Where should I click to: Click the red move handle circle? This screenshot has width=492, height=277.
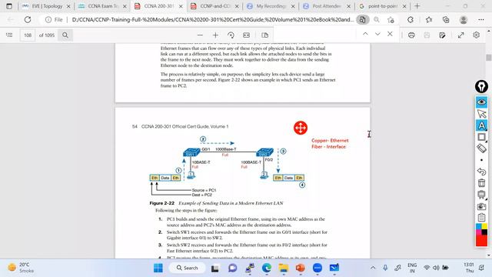click(301, 128)
